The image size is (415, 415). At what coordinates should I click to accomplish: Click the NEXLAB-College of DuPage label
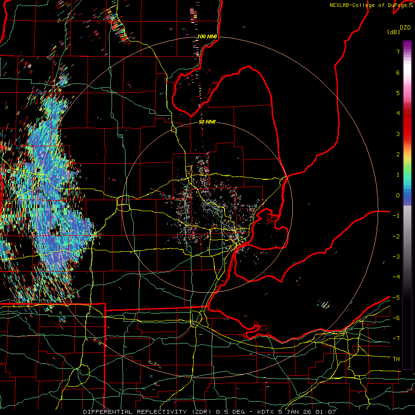click(x=369, y=5)
